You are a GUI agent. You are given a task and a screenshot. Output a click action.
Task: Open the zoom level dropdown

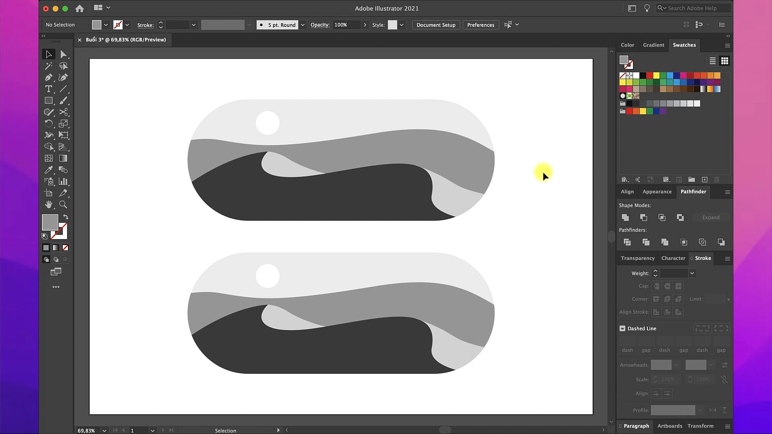[104, 430]
